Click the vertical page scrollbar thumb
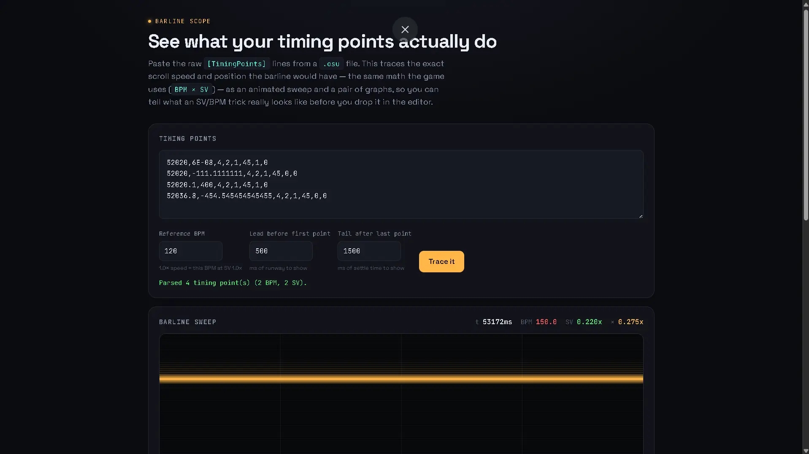Viewport: 809px width, 454px height. pyautogui.click(x=805, y=115)
